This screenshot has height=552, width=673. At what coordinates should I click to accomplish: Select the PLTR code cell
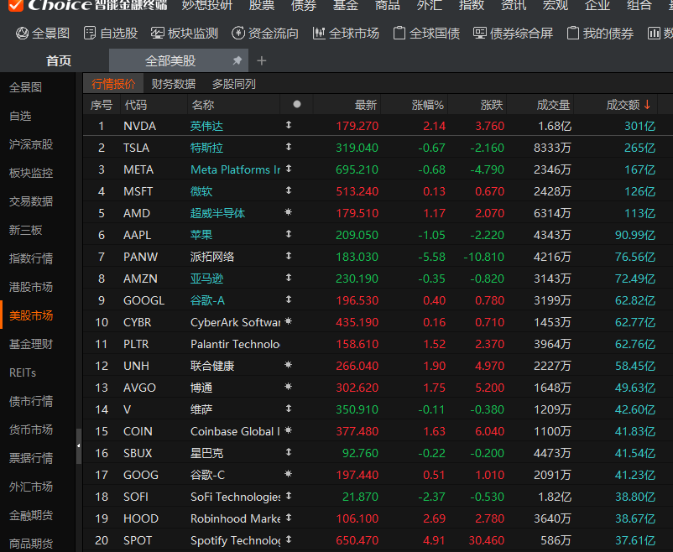pyautogui.click(x=136, y=344)
